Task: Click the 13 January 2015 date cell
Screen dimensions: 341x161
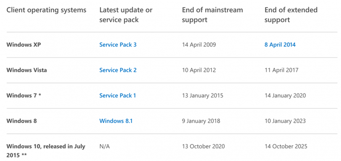Action: pyautogui.click(x=203, y=95)
